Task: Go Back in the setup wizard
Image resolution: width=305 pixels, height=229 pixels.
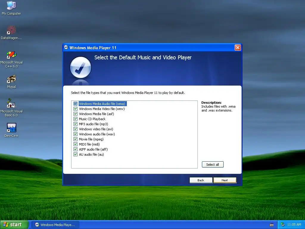Action: (201, 180)
